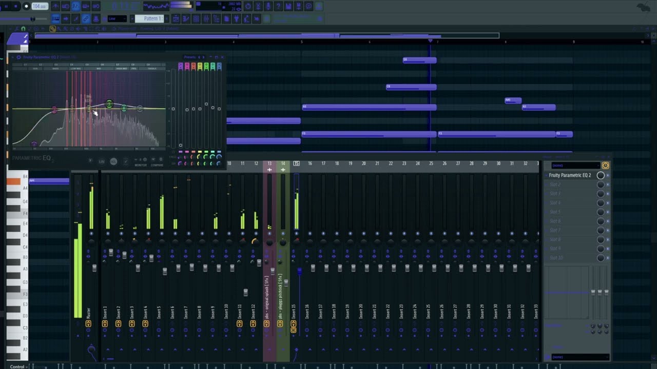This screenshot has width=657, height=369.
Task: Open the Control dropdown at bottom left
Action: point(19,366)
